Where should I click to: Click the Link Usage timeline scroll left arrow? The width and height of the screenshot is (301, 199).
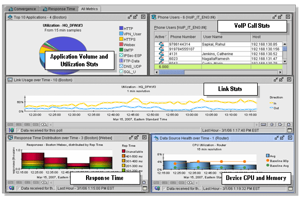point(51,124)
